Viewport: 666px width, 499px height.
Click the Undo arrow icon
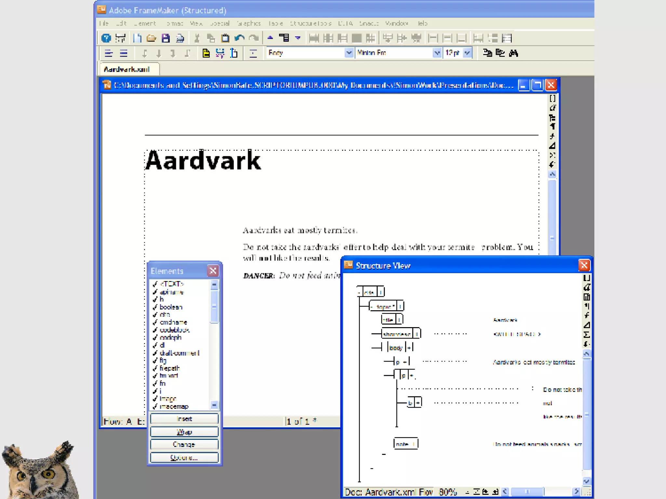point(240,38)
